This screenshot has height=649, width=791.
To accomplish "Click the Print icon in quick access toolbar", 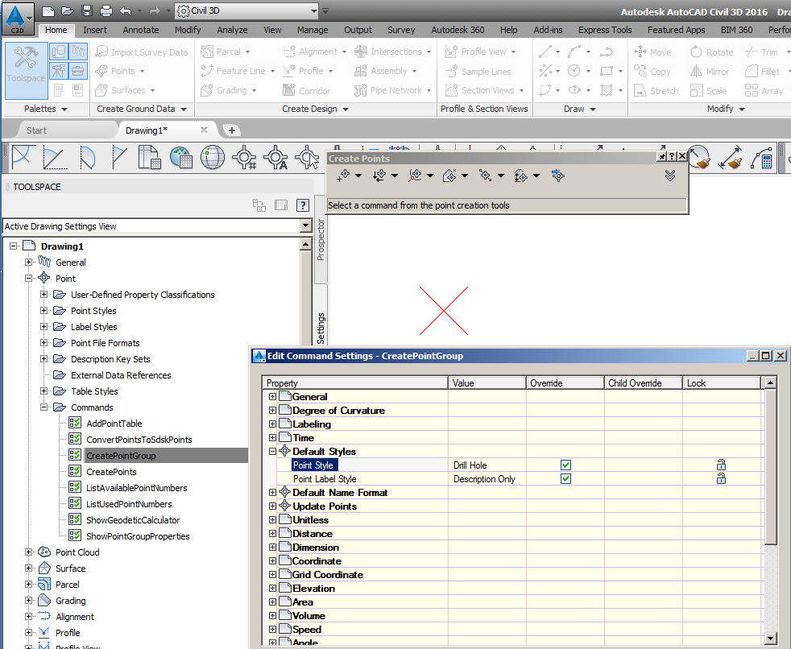I will point(106,10).
